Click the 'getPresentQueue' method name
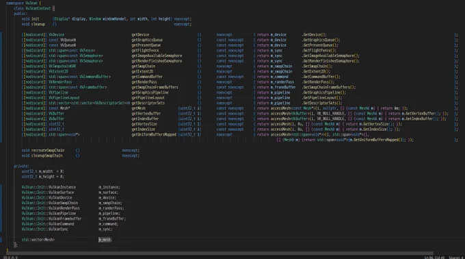 (x=146, y=45)
